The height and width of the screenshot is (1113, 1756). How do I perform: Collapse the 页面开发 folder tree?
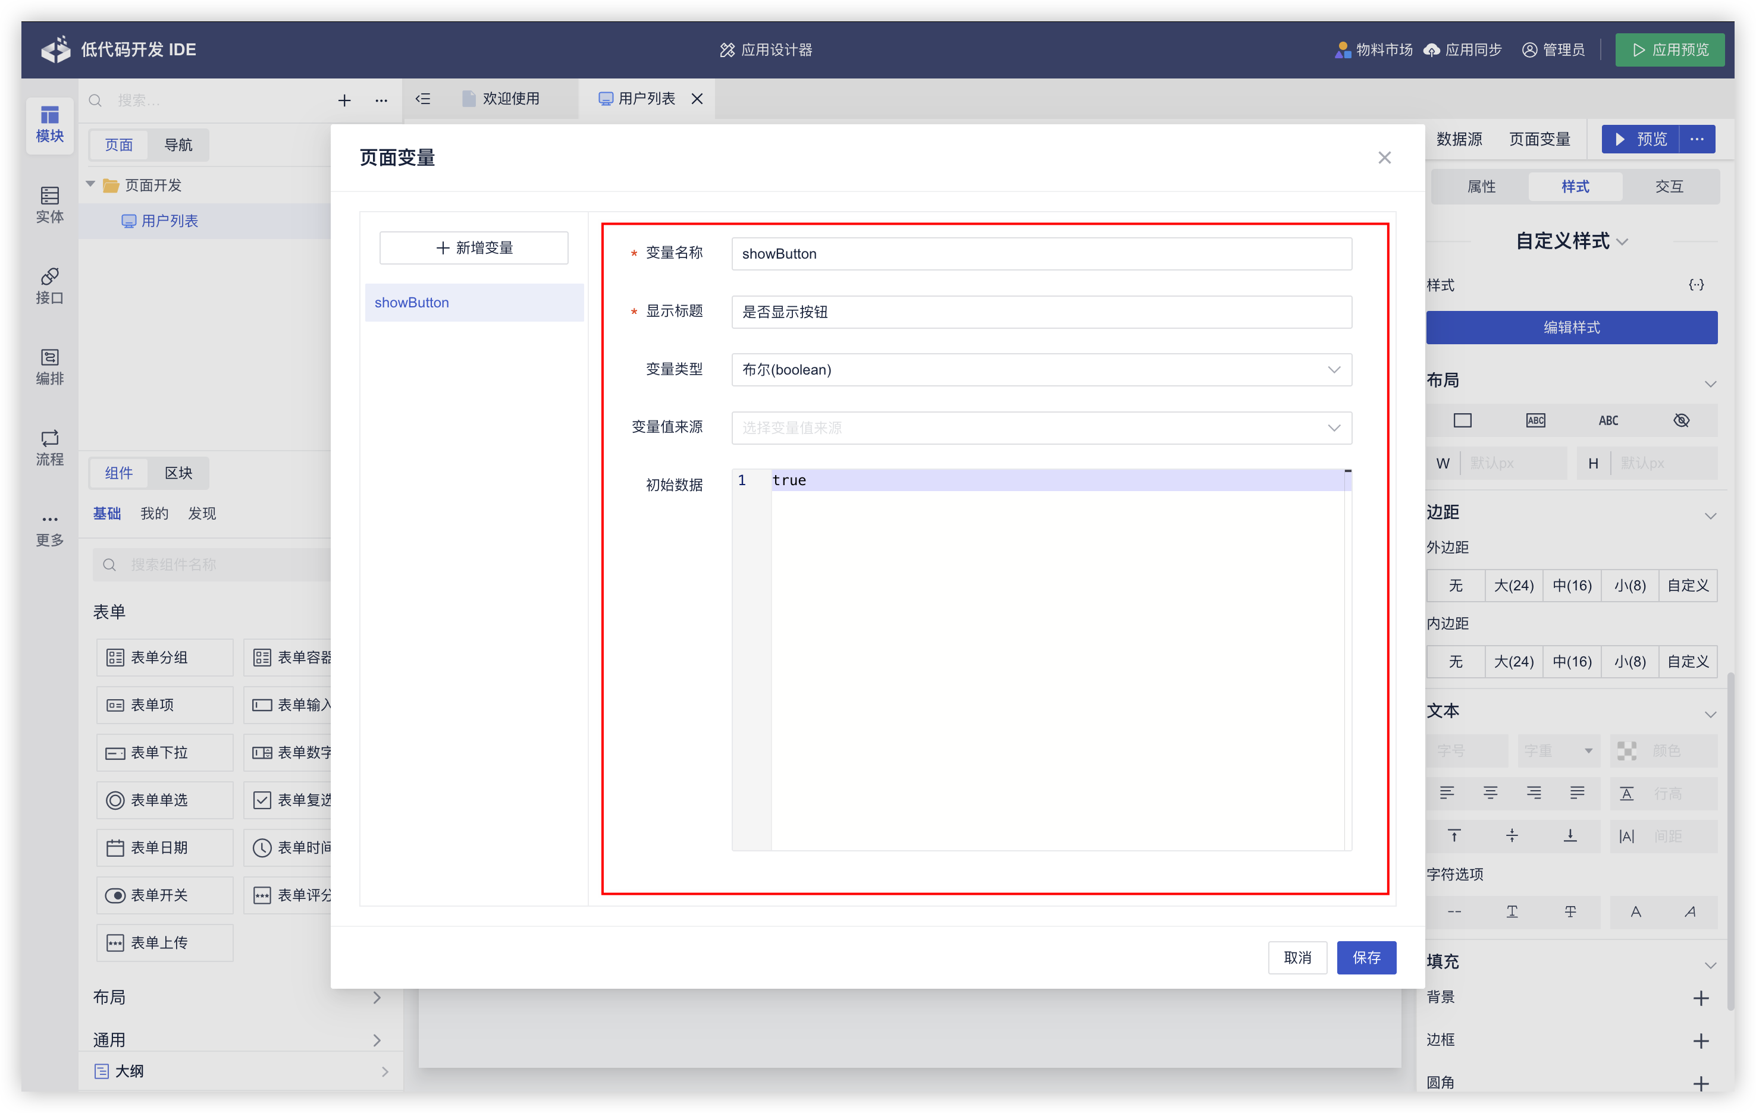(x=91, y=184)
